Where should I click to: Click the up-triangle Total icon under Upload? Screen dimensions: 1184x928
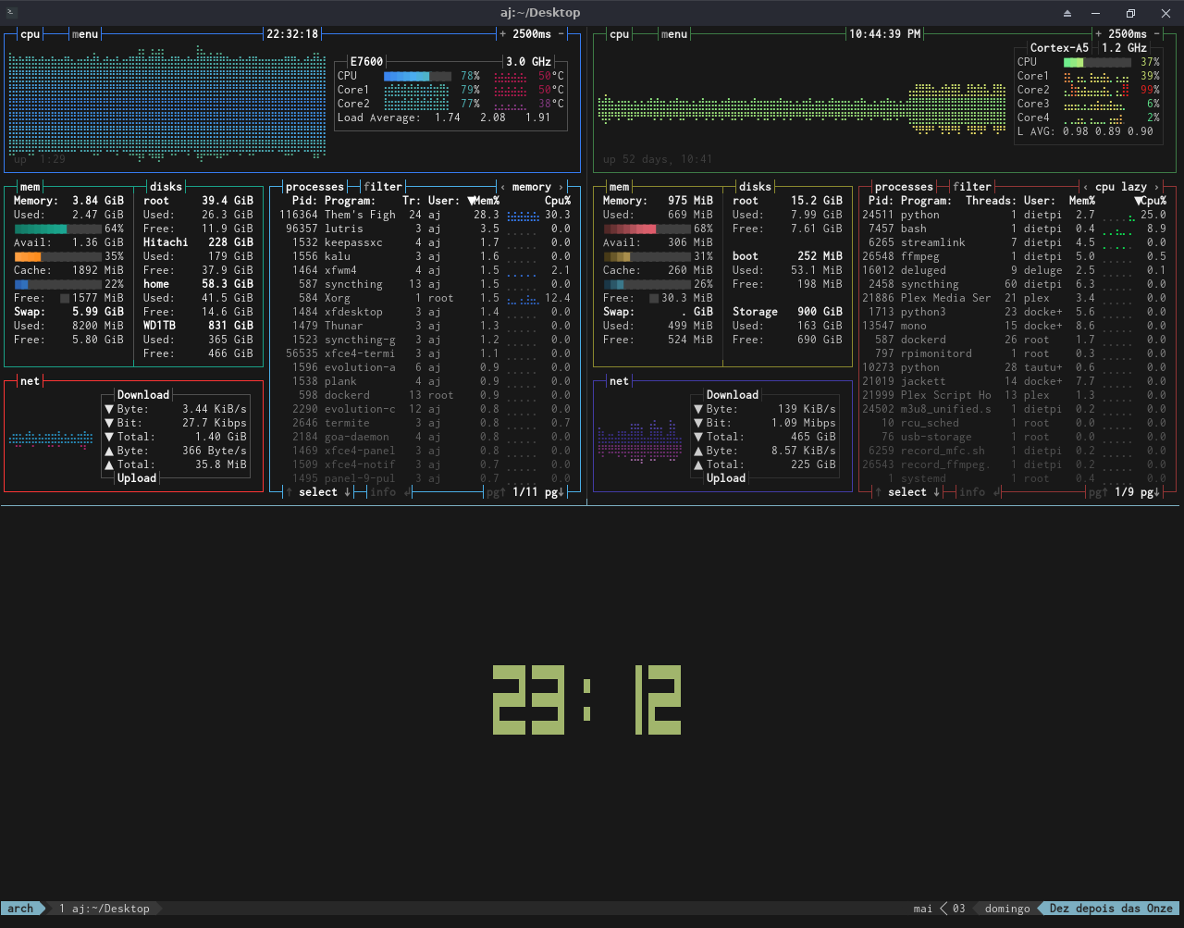[x=111, y=464]
